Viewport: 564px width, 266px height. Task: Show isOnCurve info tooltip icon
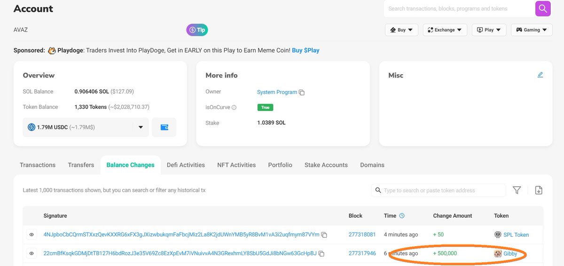(x=234, y=108)
